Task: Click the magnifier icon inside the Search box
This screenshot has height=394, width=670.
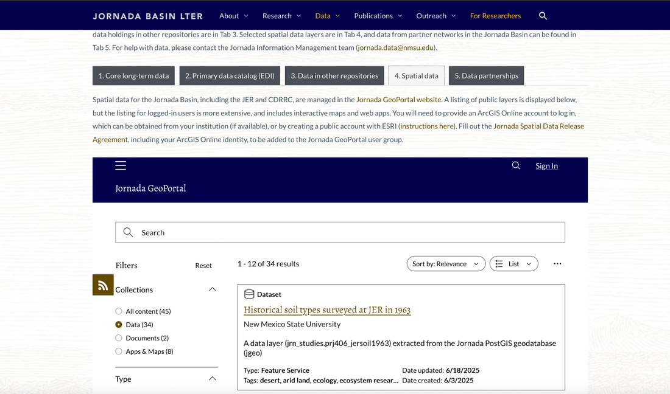Action: point(128,232)
